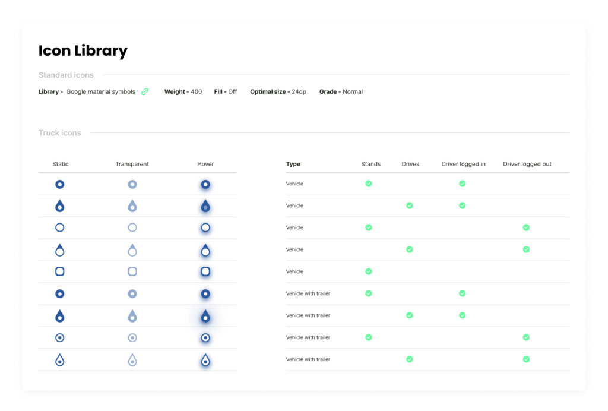Select Static teardrop for driving Vehicle, driver logged in
This screenshot has height=411, width=608.
coord(60,205)
